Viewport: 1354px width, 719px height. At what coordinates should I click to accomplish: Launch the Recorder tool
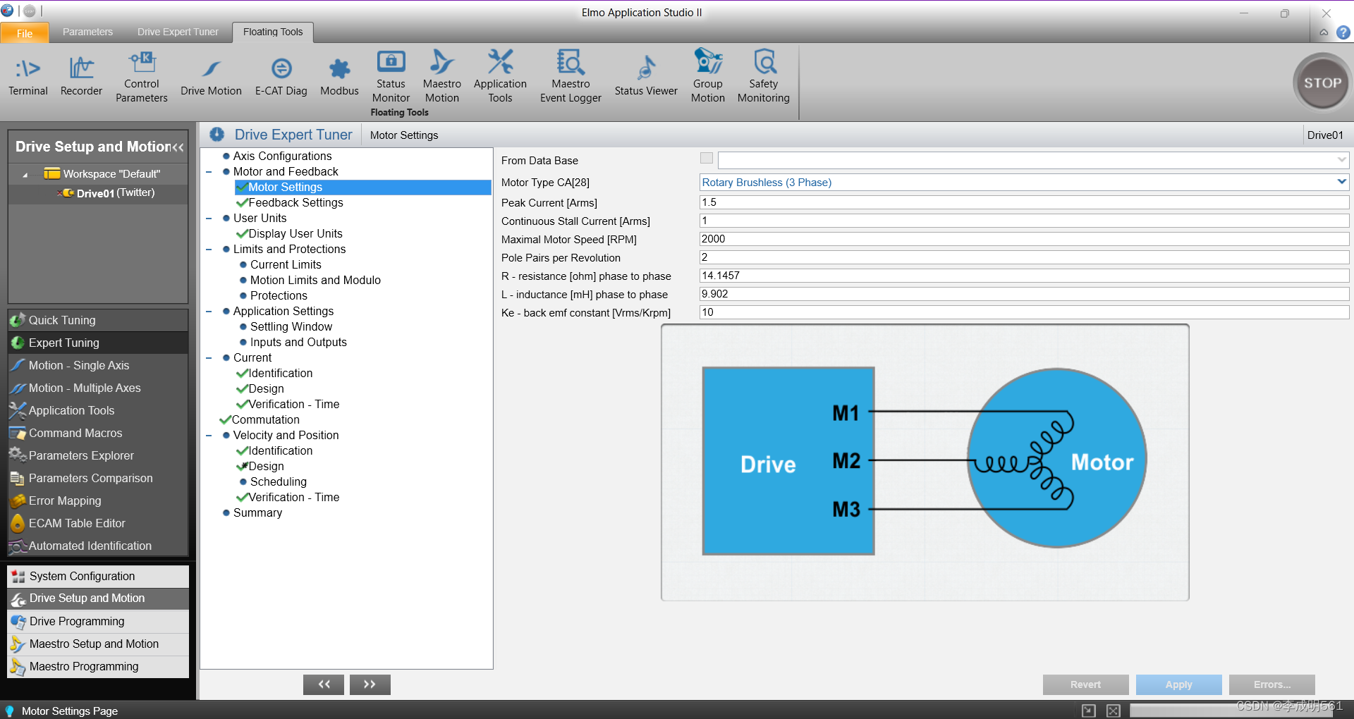pos(81,76)
